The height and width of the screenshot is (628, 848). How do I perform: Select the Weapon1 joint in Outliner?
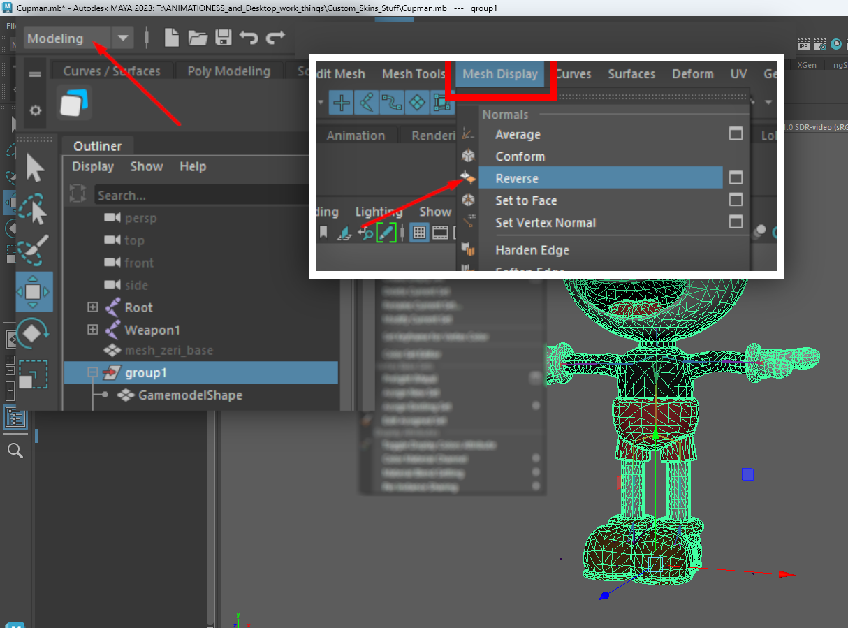point(152,330)
